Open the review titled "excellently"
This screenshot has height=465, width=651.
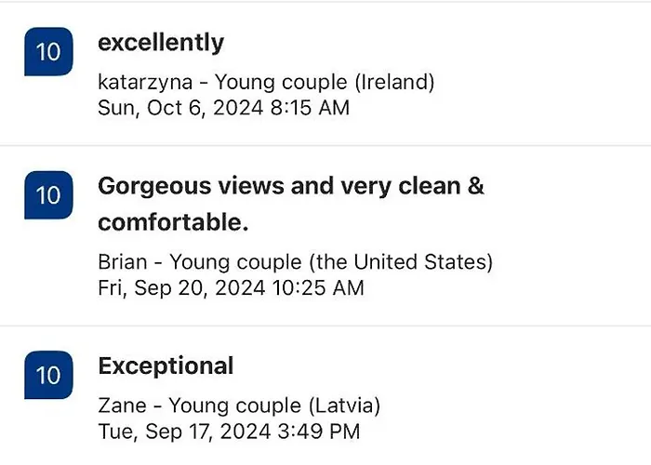(x=161, y=43)
